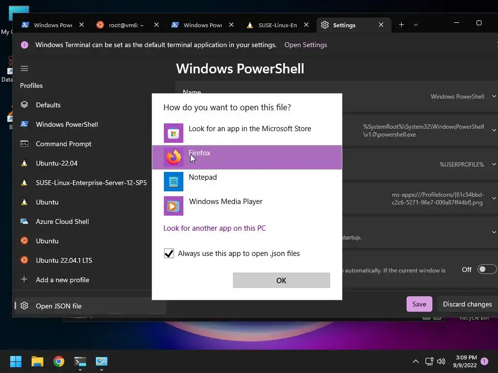Image resolution: width=498 pixels, height=373 pixels.
Task: Click OK in open-with dialog
Action: click(x=282, y=280)
